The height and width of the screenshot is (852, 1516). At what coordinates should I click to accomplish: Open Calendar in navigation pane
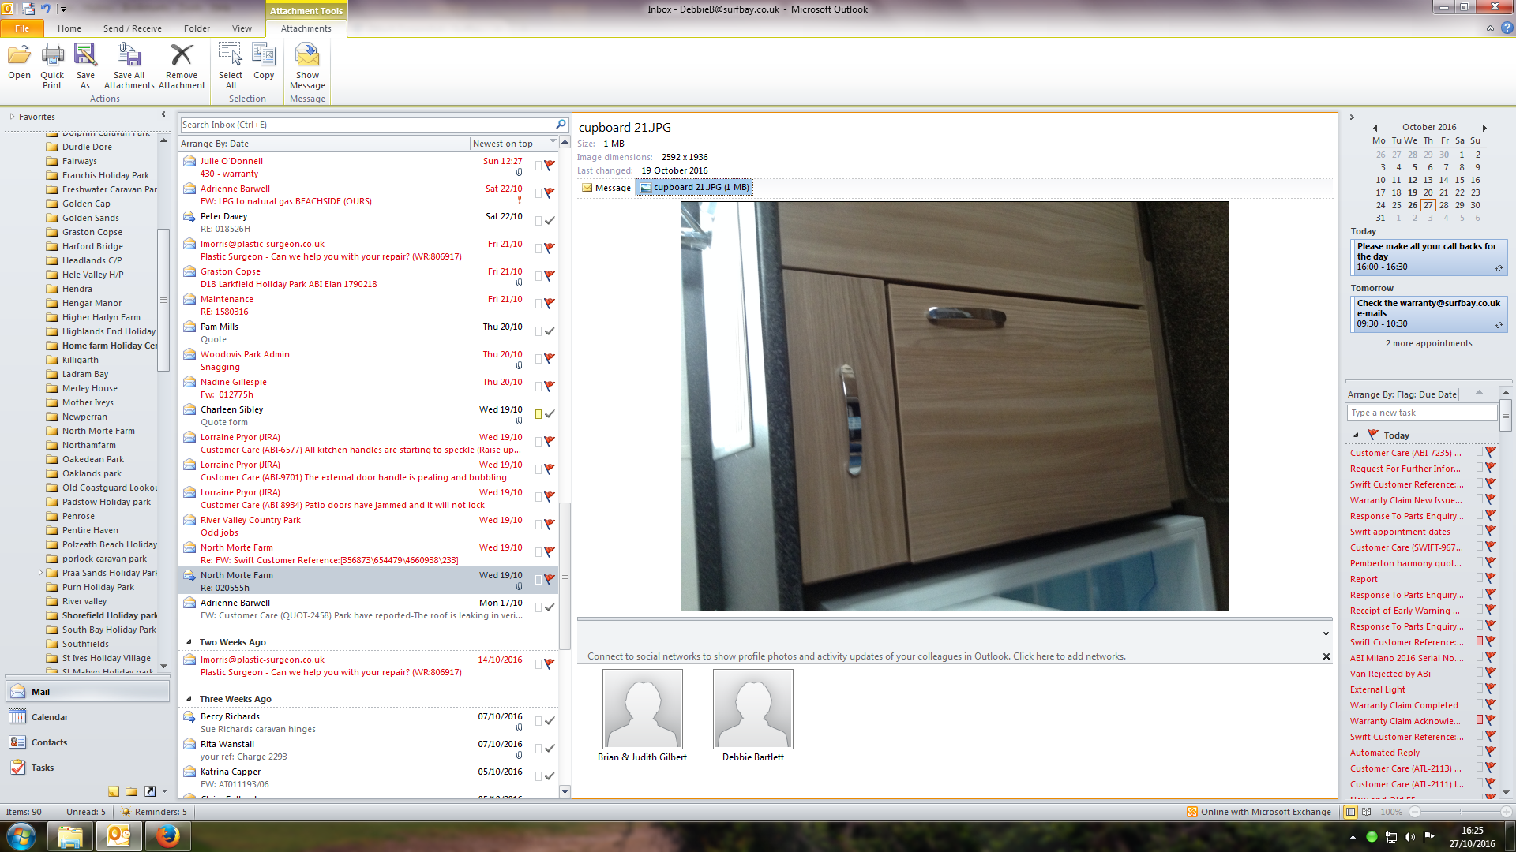(49, 717)
